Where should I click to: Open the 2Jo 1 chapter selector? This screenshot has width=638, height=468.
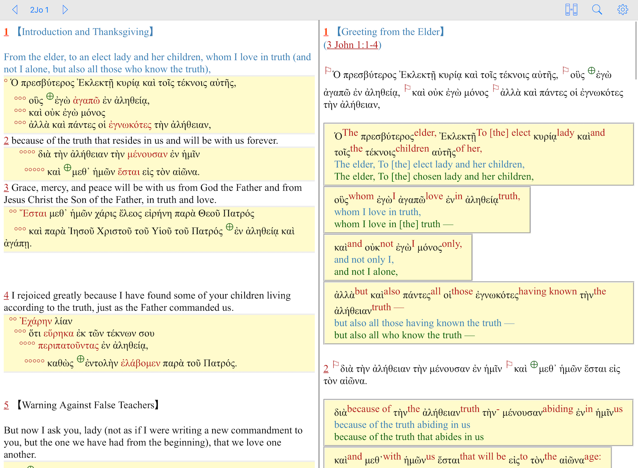pyautogui.click(x=39, y=10)
